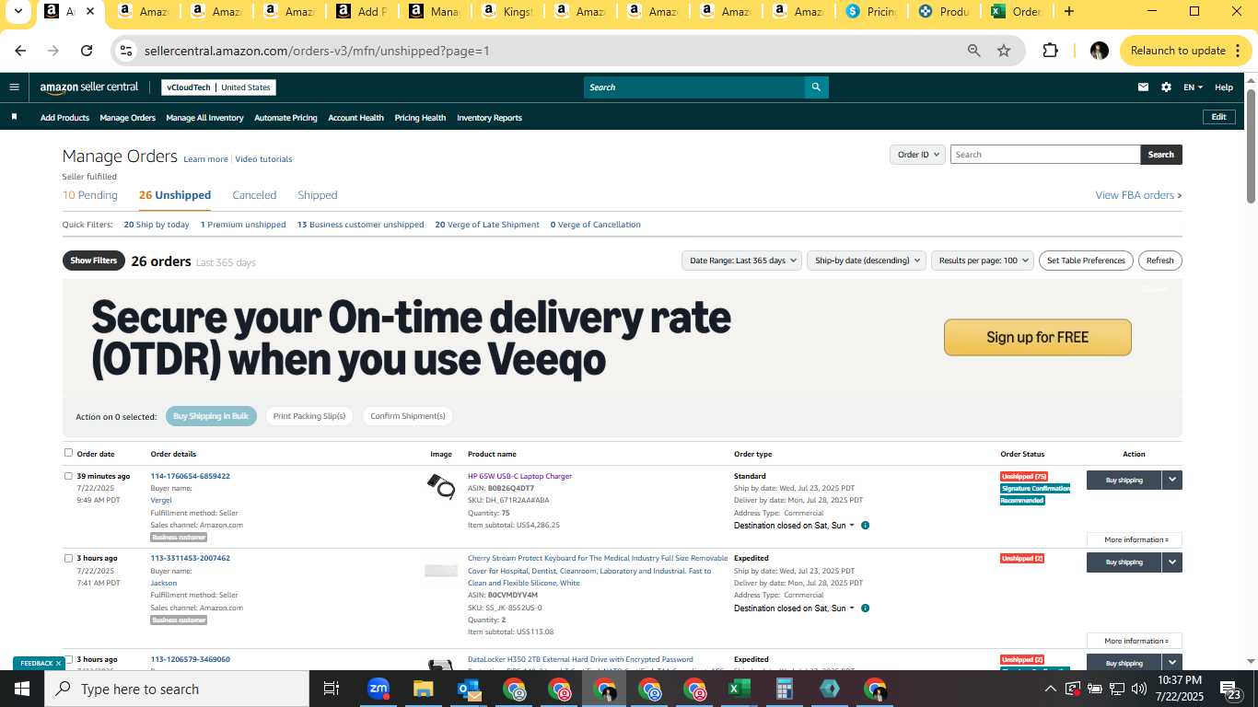Open Task View on taskbar
The image size is (1258, 707).
(332, 689)
